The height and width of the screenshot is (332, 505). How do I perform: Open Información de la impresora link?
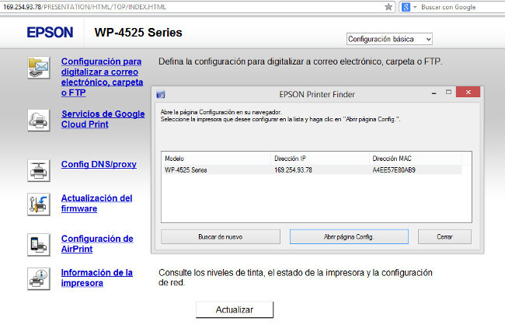(96, 278)
